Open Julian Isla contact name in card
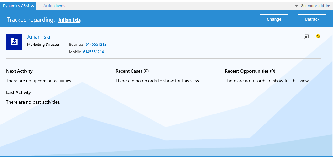The width and height of the screenshot is (335, 159). pyautogui.click(x=38, y=37)
